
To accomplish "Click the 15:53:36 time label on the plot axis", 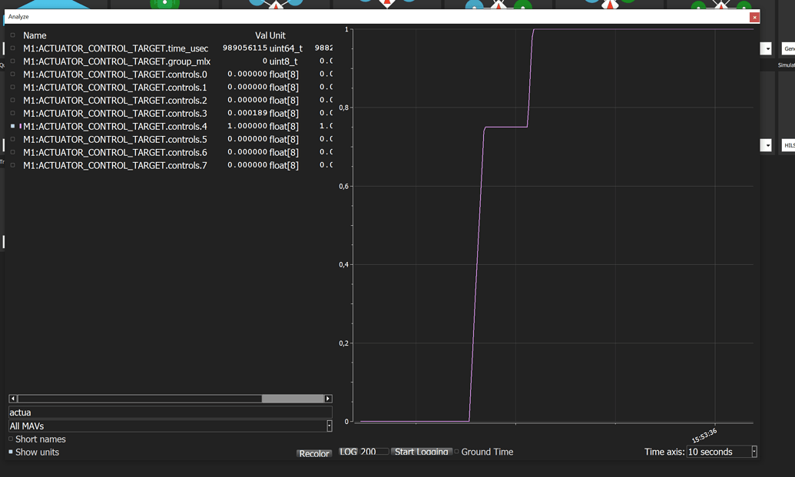I will click(704, 436).
